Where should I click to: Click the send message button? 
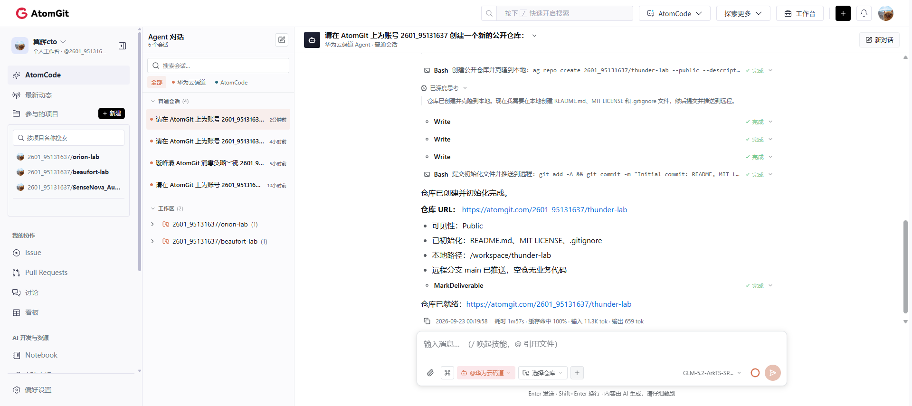coord(773,373)
